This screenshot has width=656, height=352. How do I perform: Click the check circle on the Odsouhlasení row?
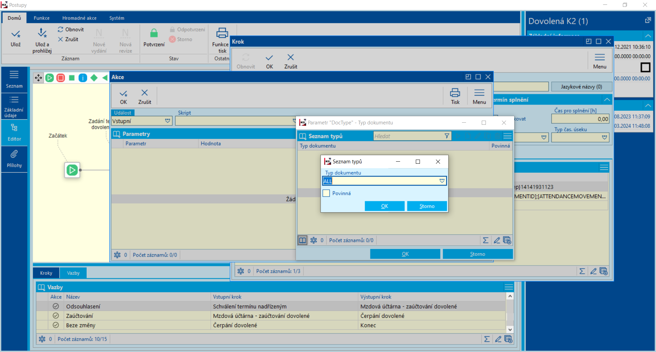[56, 306]
